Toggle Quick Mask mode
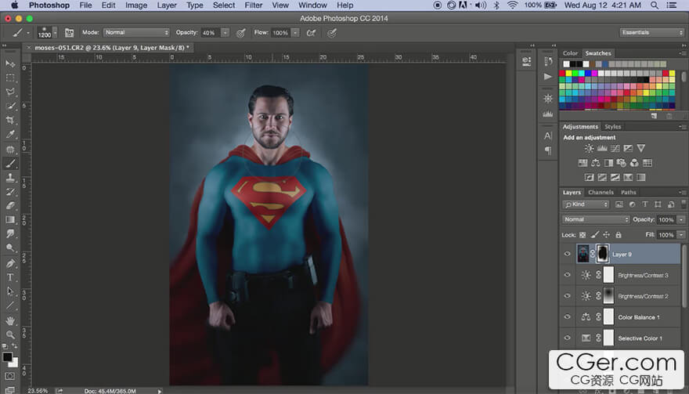The height and width of the screenshot is (394, 689). click(x=9, y=376)
